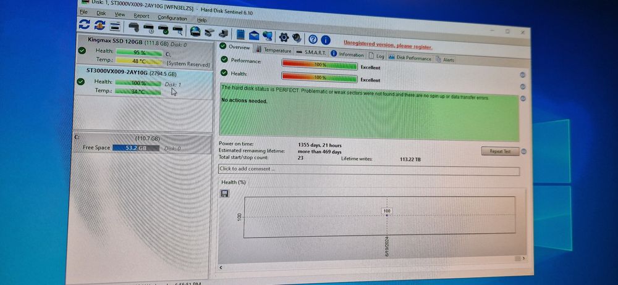Click the '113.22 TB' lifetime writes value
Viewport: 618px width, 285px height.
tap(410, 159)
